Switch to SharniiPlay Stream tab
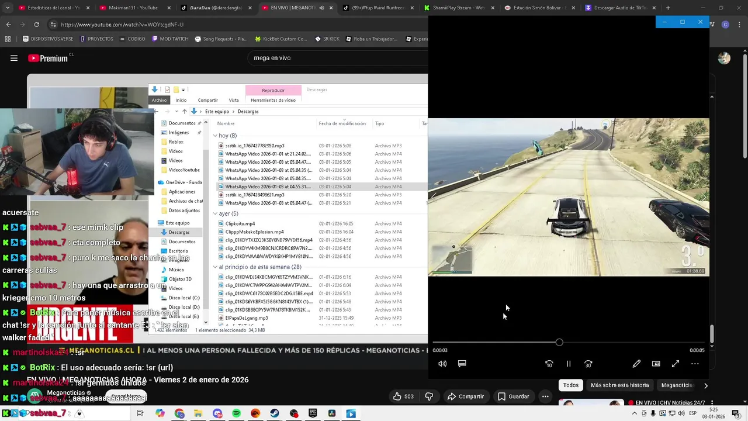The width and height of the screenshot is (748, 421). click(459, 8)
